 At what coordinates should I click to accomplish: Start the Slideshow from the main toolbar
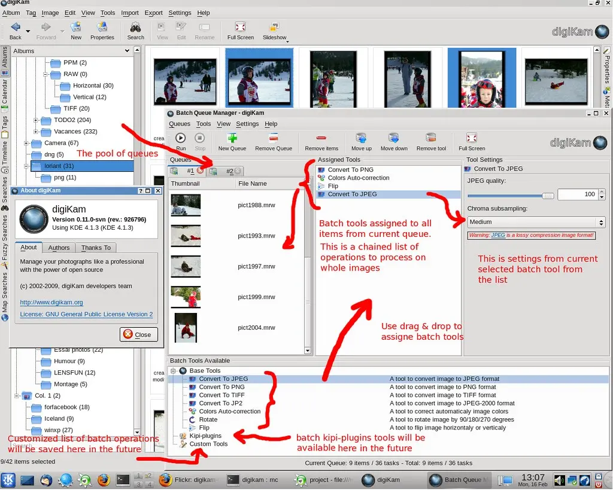(274, 31)
